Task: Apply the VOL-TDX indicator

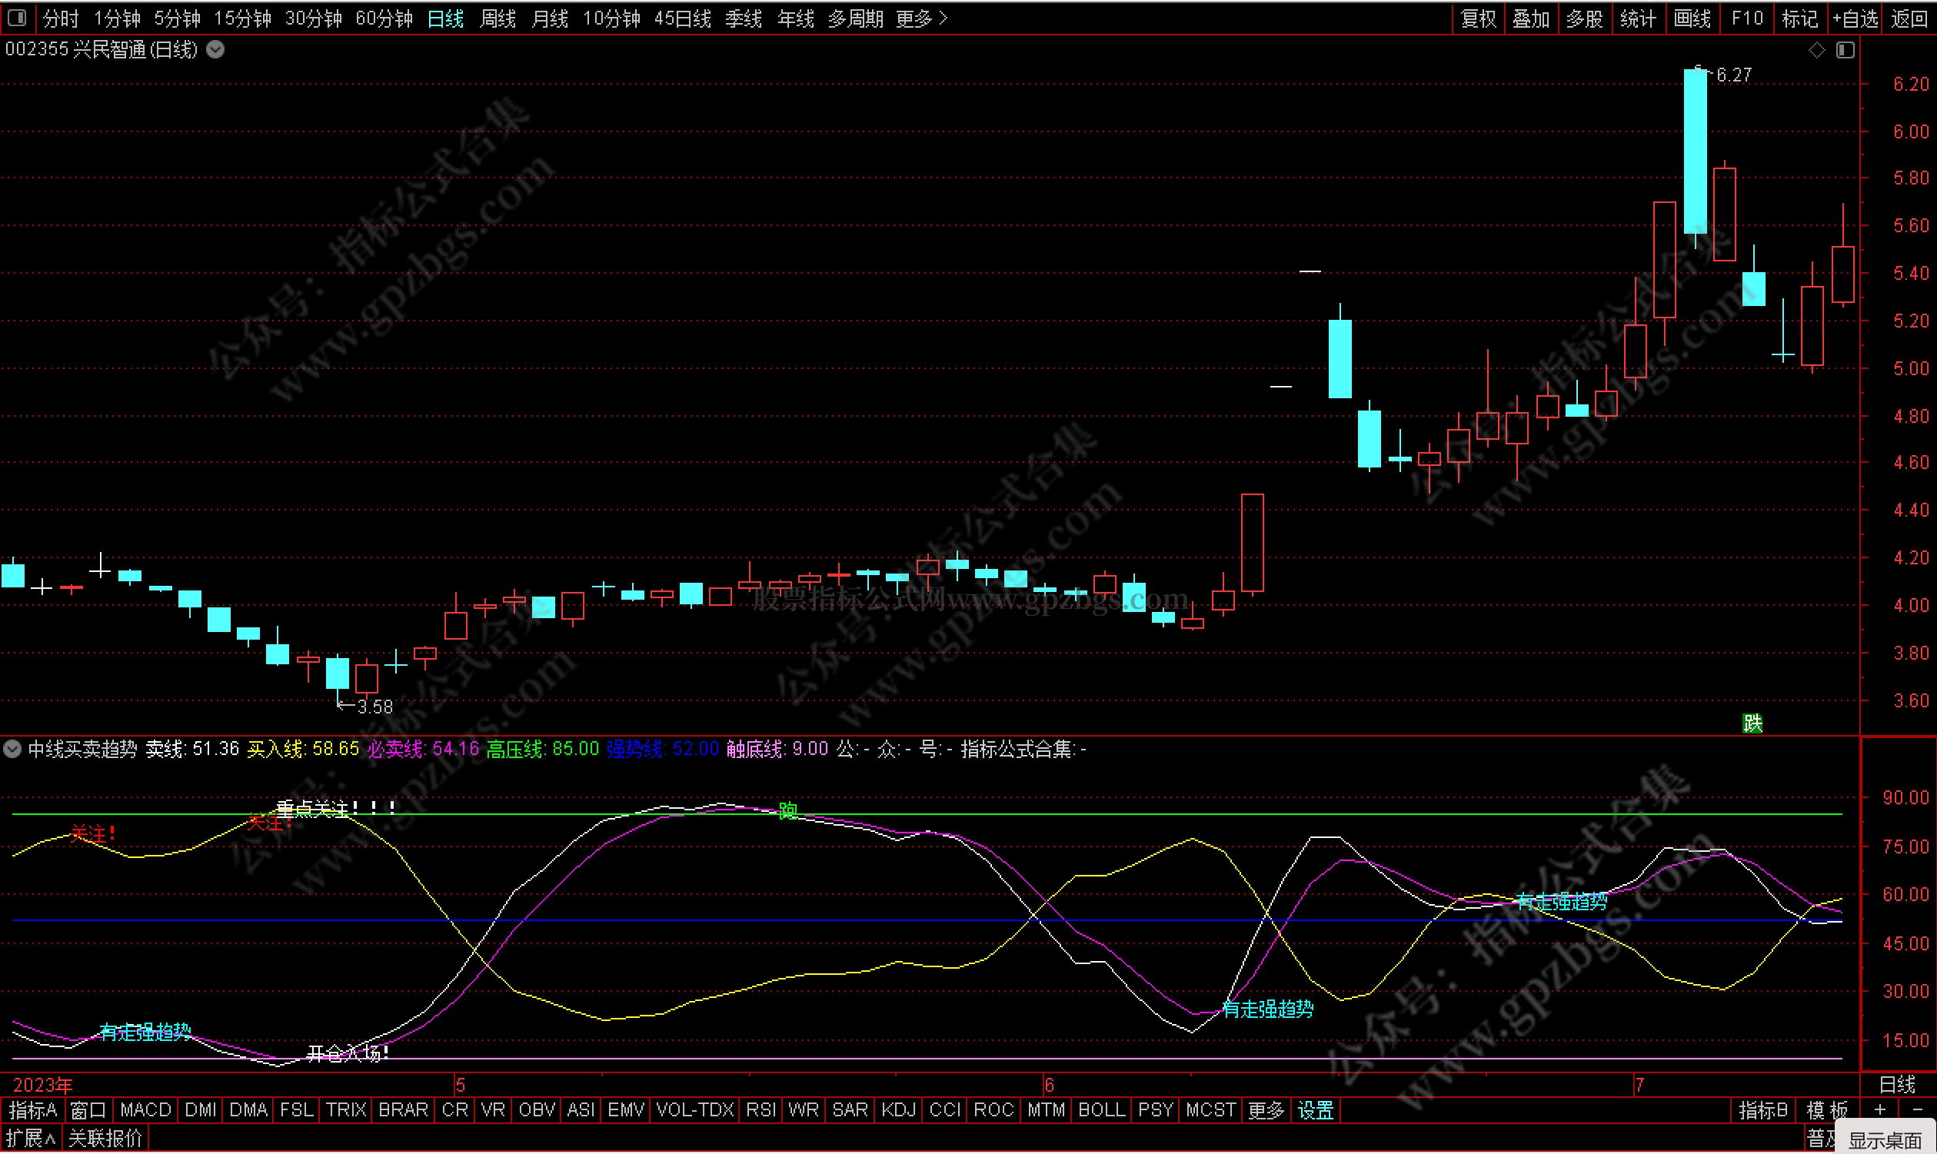Action: click(x=694, y=1110)
